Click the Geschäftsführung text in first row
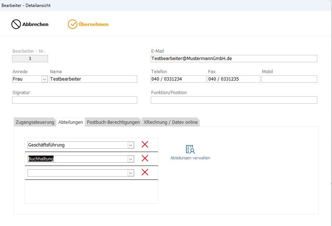 (46, 145)
